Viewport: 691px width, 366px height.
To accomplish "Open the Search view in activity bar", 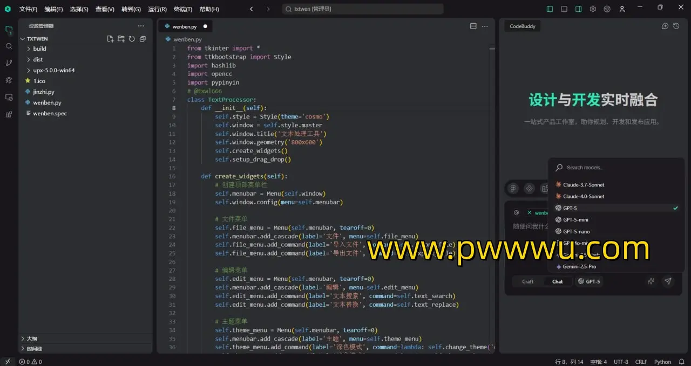I will tap(9, 46).
